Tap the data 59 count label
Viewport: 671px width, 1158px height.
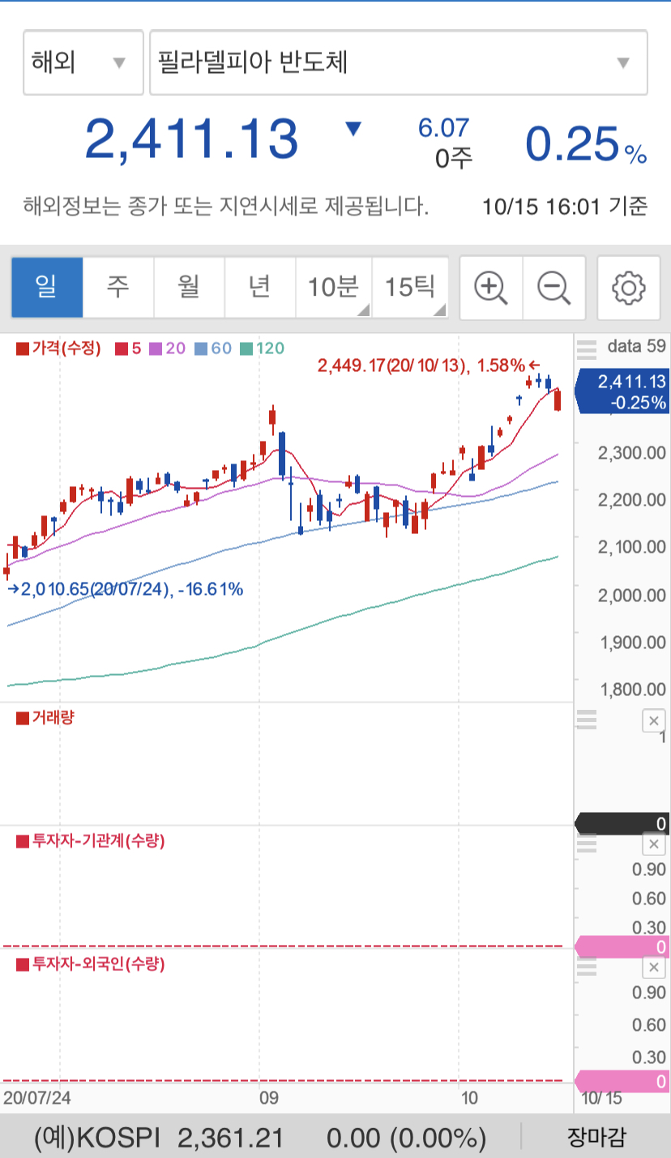(637, 346)
